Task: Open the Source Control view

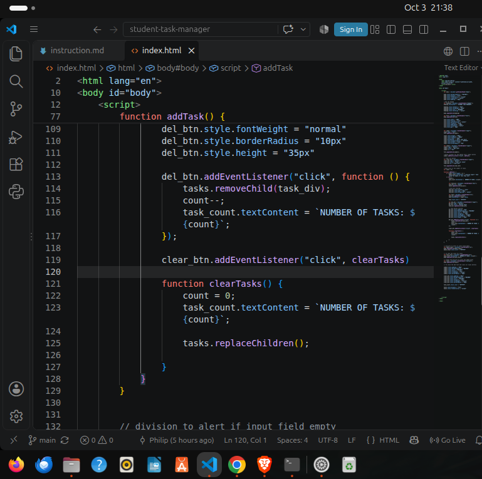Action: click(x=16, y=109)
